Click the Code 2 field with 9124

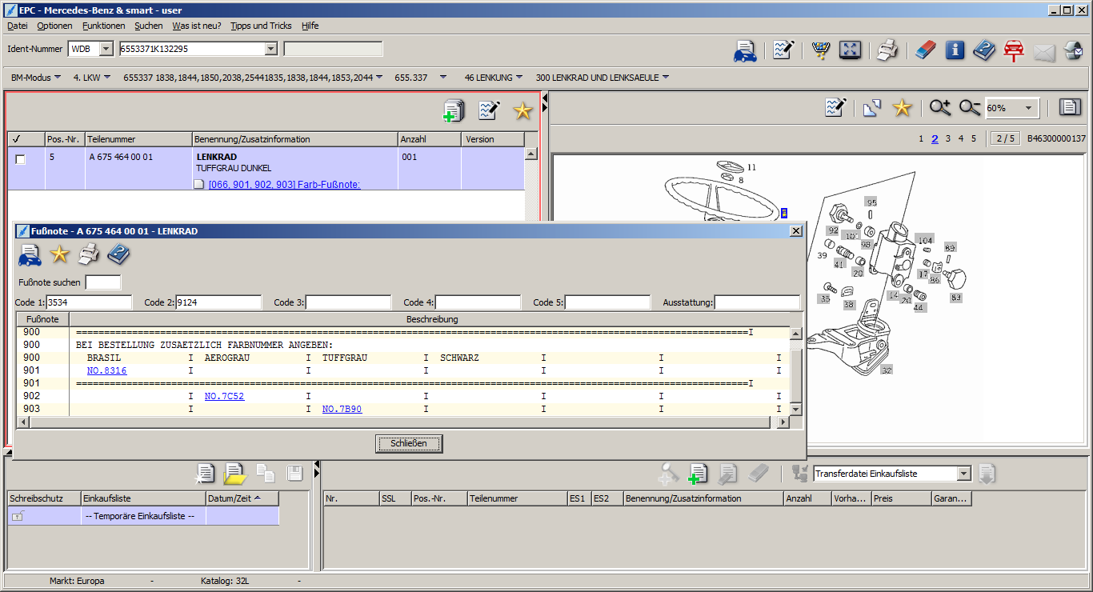coord(218,302)
